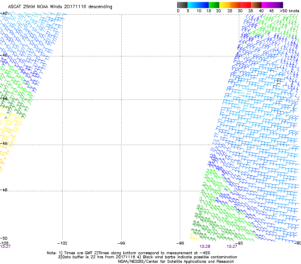Image resolution: width=301 pixels, height=264 pixels.
Task: Click the '25' legend scale label
Action: [x=230, y=11]
